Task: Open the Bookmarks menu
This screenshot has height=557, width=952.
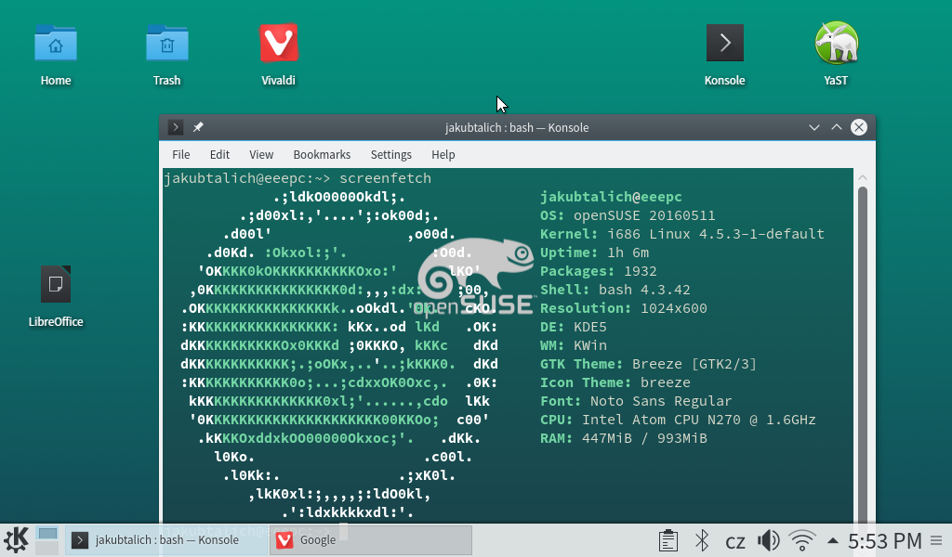Action: [x=322, y=154]
